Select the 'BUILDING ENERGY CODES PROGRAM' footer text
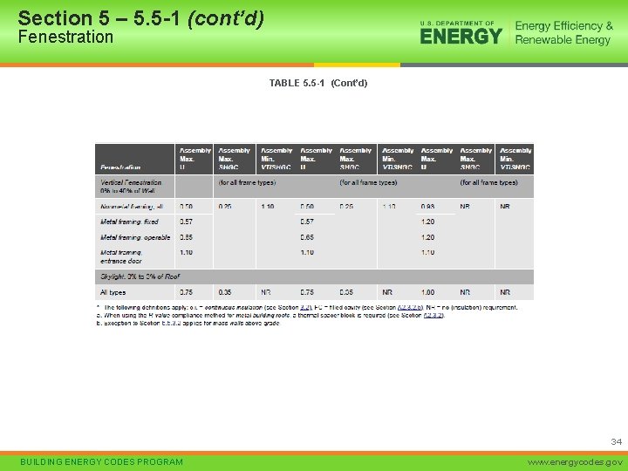Image resolution: width=628 pixels, height=471 pixels. (x=101, y=462)
